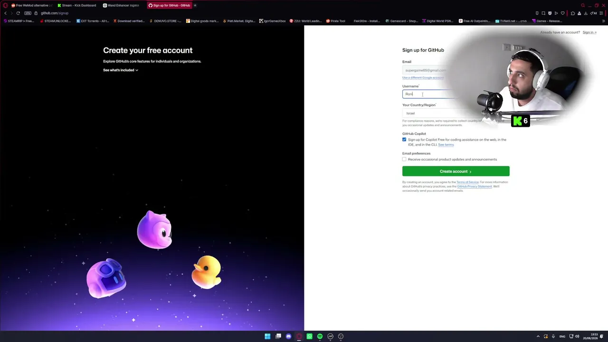This screenshot has width=608, height=342.
Task: Open TVNetil.net bookmark
Action: [x=511, y=21]
